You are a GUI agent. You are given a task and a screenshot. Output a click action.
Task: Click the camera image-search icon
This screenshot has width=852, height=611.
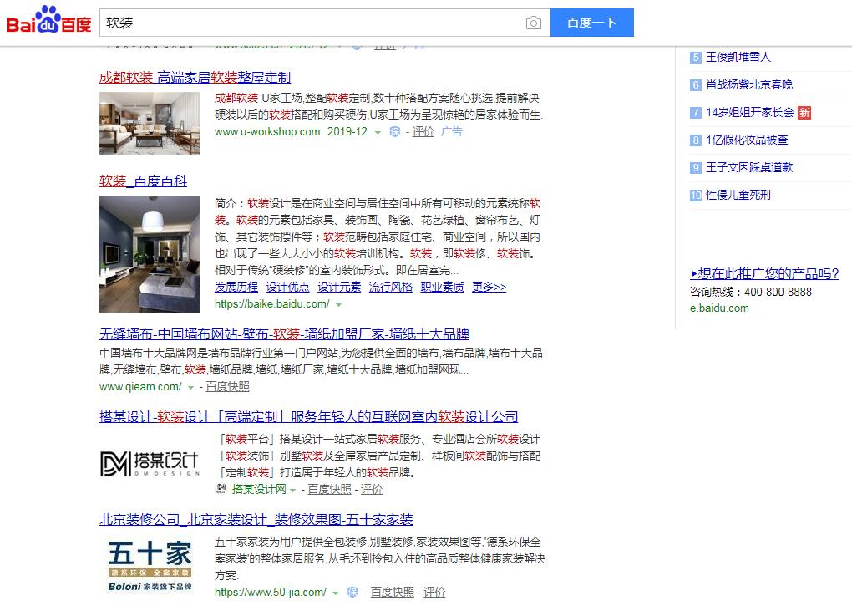pyautogui.click(x=533, y=23)
